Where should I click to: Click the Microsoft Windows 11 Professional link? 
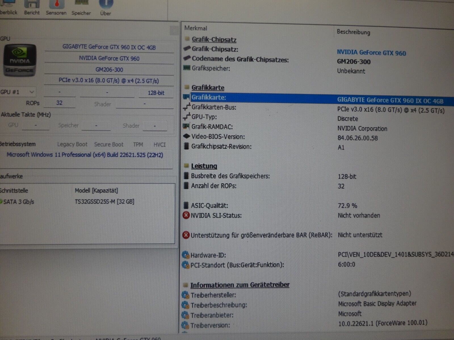click(x=85, y=155)
